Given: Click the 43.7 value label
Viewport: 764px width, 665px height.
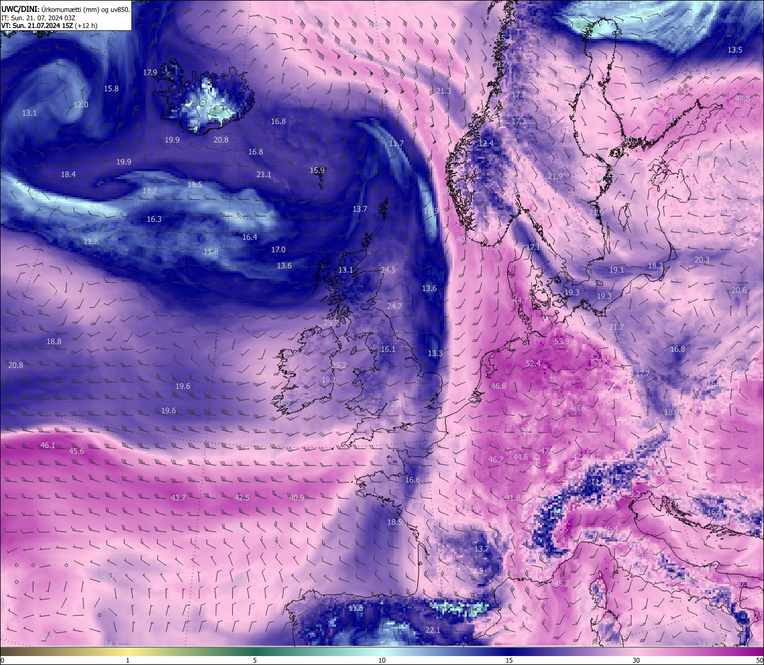Looking at the screenshot, I should coord(178,497).
